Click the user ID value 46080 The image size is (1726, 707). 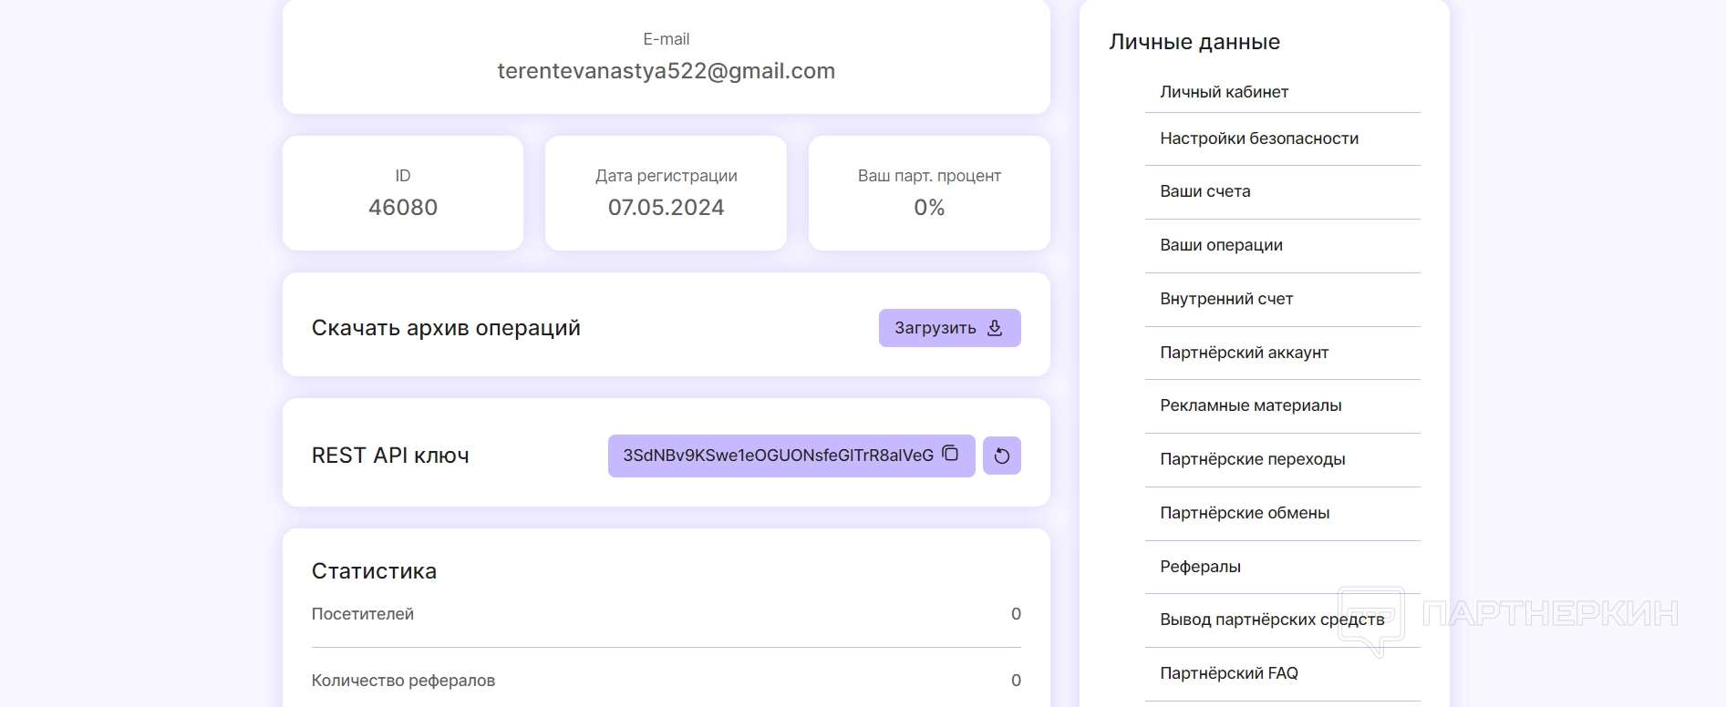click(x=403, y=208)
